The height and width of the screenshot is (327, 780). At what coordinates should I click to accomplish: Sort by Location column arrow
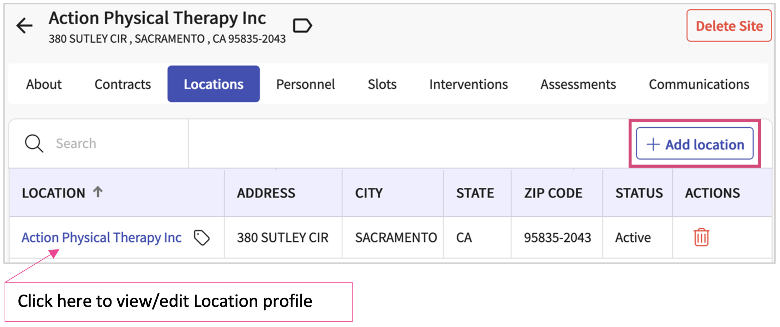coord(98,192)
